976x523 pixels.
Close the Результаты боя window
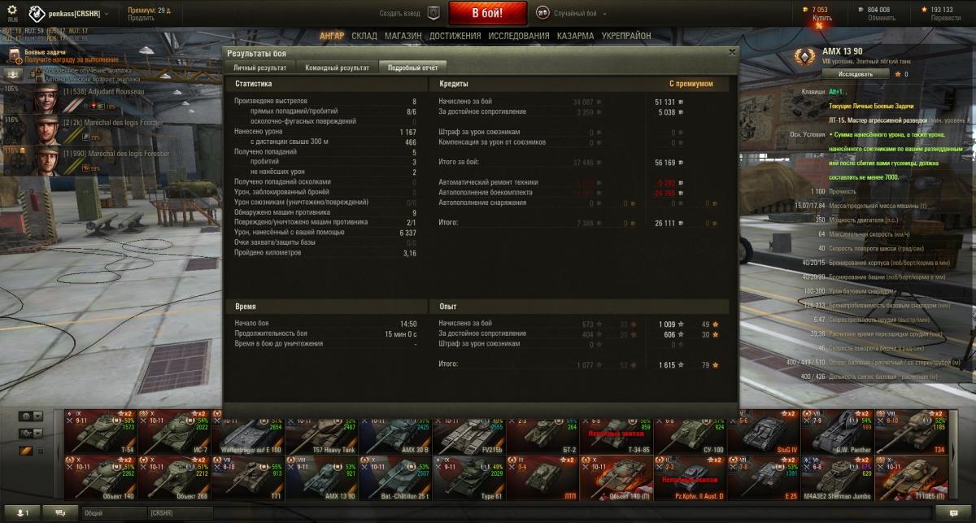[x=731, y=51]
